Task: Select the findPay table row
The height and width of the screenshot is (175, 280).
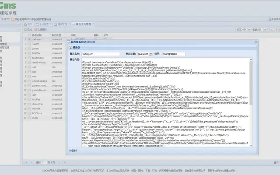Action: [45, 99]
